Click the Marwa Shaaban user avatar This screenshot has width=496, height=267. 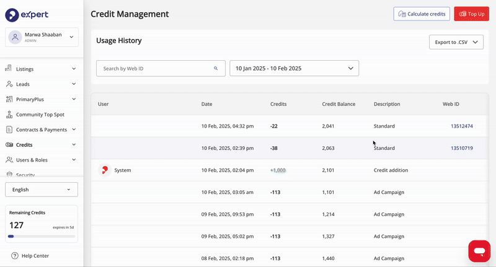pos(15,37)
